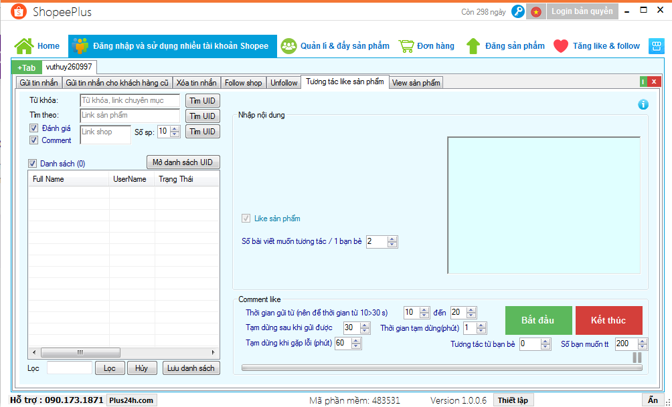Viewport: 672px width, 407px height.
Task: Click the blue key license icon
Action: 517,11
